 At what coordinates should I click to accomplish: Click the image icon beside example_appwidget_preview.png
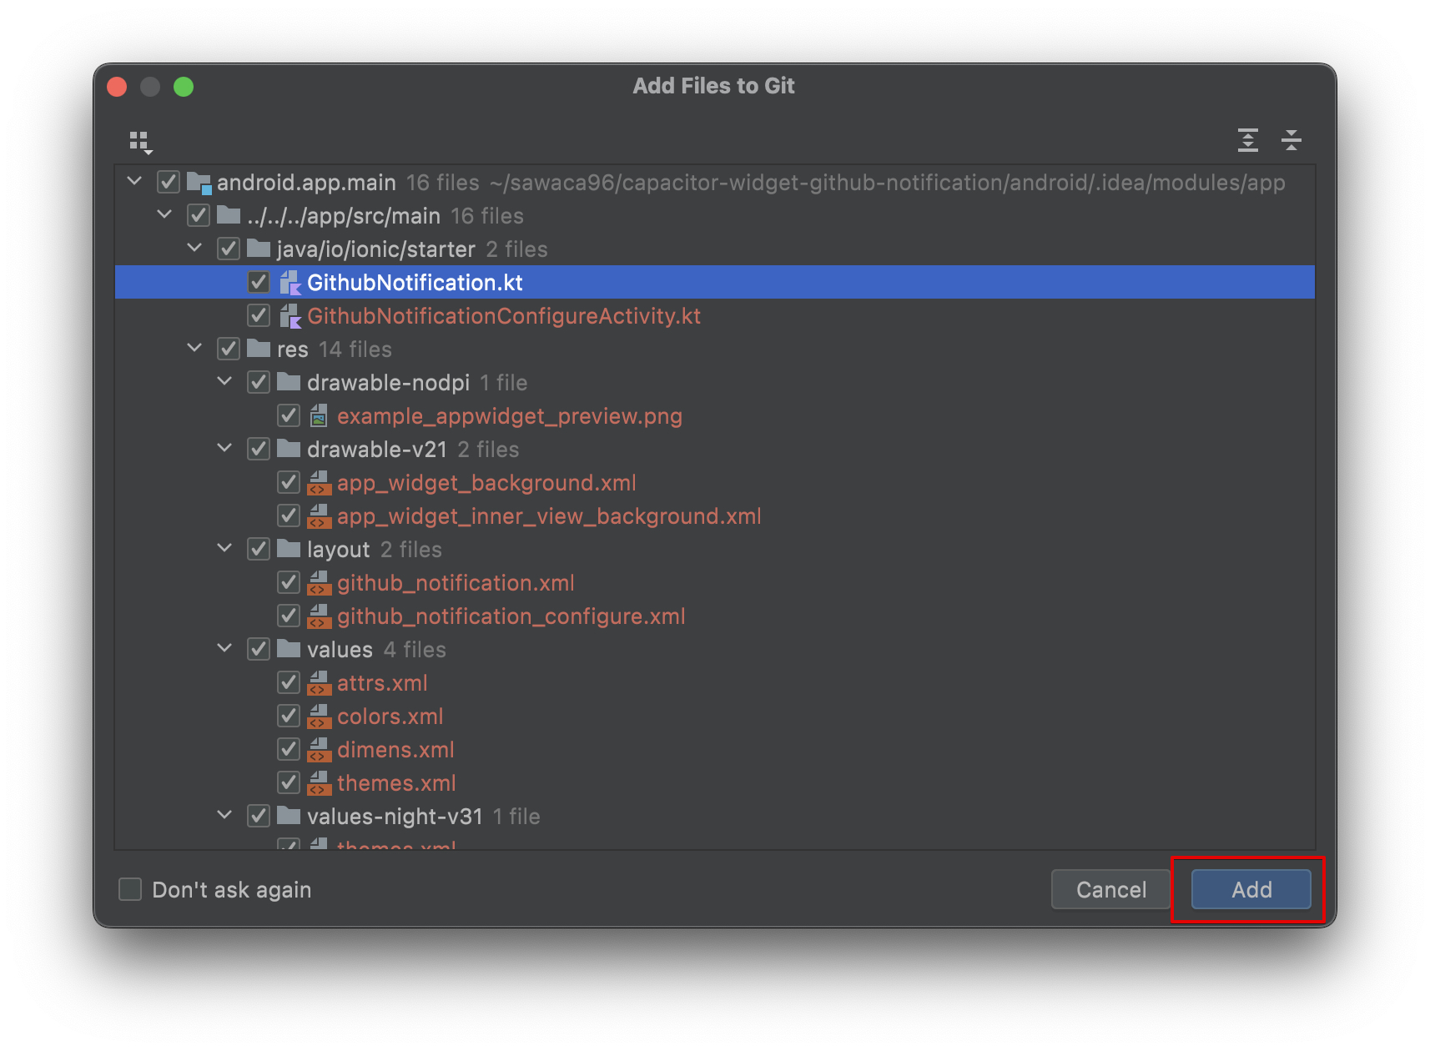pos(320,415)
